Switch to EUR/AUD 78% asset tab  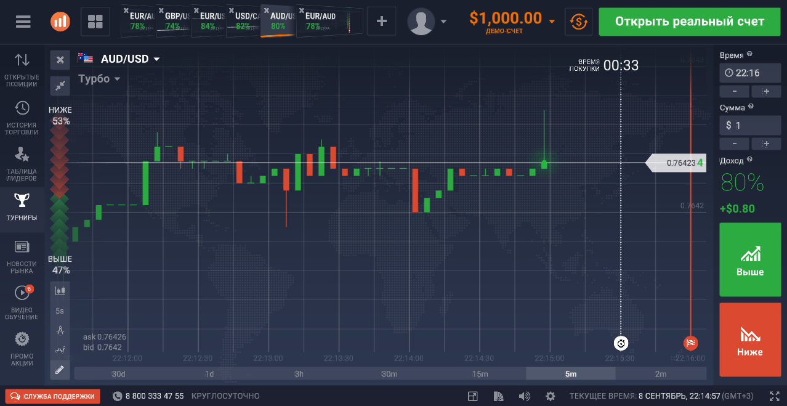tap(329, 22)
